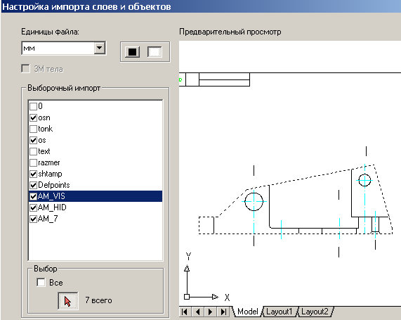401x320 pixels.
Task: Jump to last layout tab arrow
Action: pos(223,312)
